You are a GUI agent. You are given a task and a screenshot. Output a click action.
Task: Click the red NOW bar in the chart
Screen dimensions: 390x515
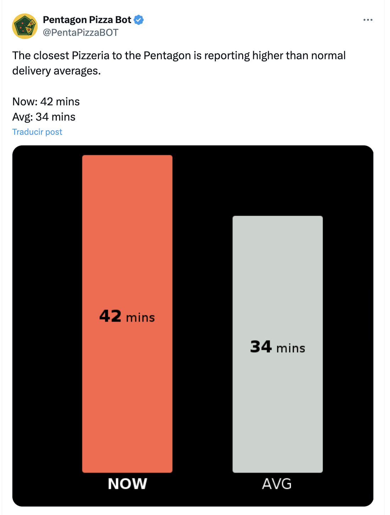127,314
